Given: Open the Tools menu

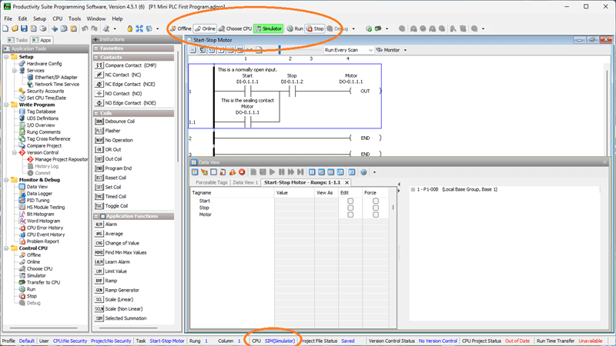Looking at the screenshot, I should (75, 18).
